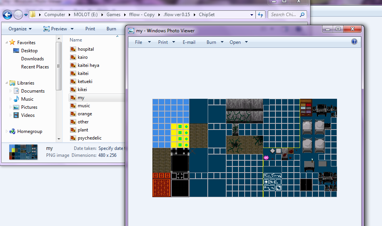
Task: Click the Music library icon
Action: click(x=16, y=99)
